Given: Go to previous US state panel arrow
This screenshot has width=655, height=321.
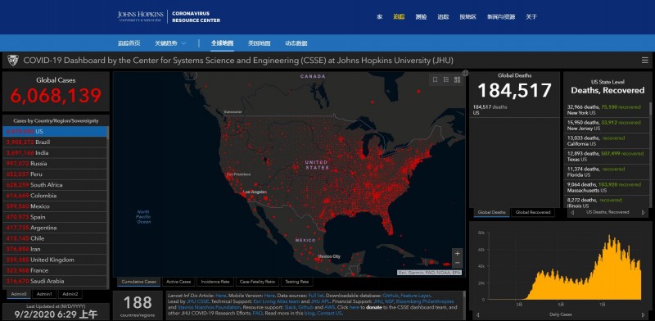Looking at the screenshot, I should (572, 212).
